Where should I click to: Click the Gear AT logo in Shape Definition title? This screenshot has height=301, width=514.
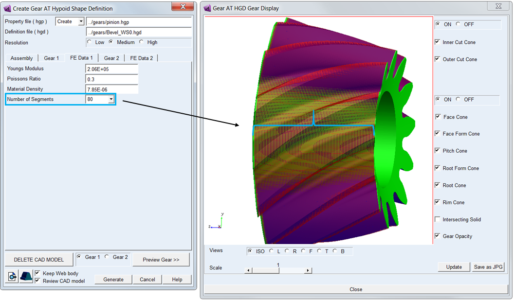(x=7, y=9)
